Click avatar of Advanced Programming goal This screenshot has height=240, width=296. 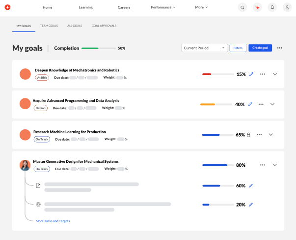pos(25,104)
